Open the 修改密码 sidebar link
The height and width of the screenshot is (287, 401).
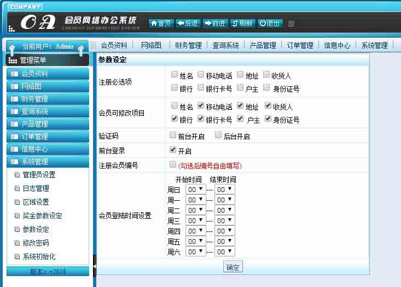[36, 243]
